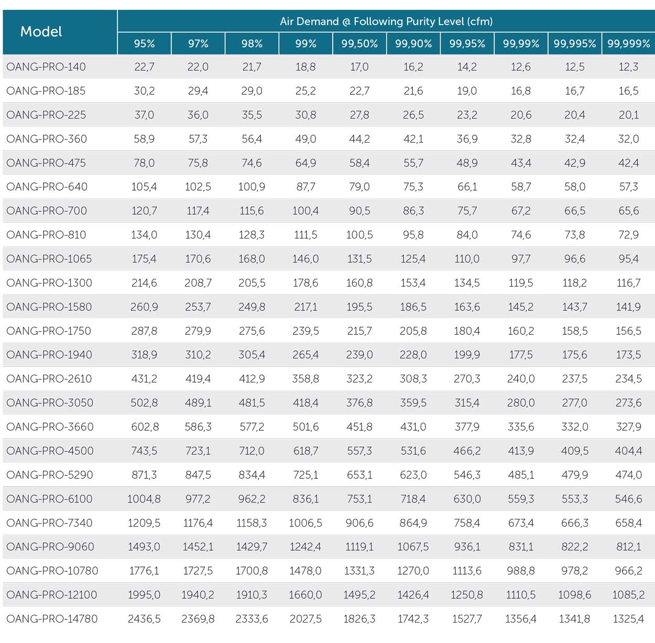Select the 99,99% column header
The image size is (655, 643).
[521, 43]
